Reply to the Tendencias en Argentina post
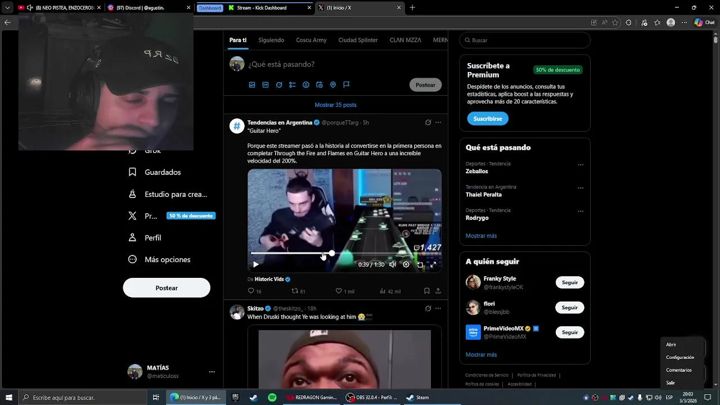Image resolution: width=720 pixels, height=405 pixels. point(254,291)
